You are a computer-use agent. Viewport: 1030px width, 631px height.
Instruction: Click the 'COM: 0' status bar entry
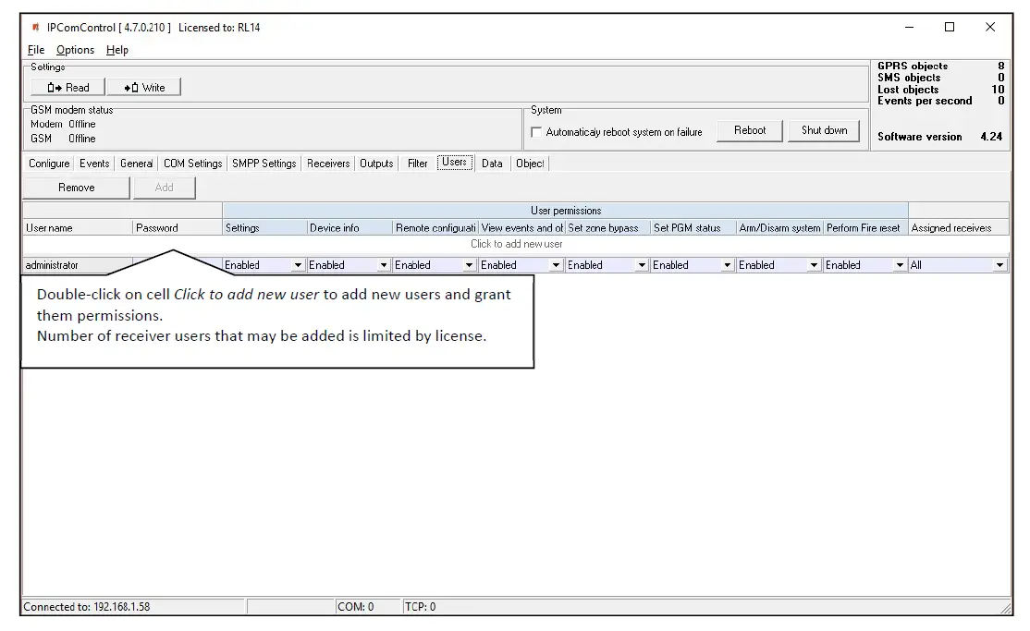click(355, 607)
